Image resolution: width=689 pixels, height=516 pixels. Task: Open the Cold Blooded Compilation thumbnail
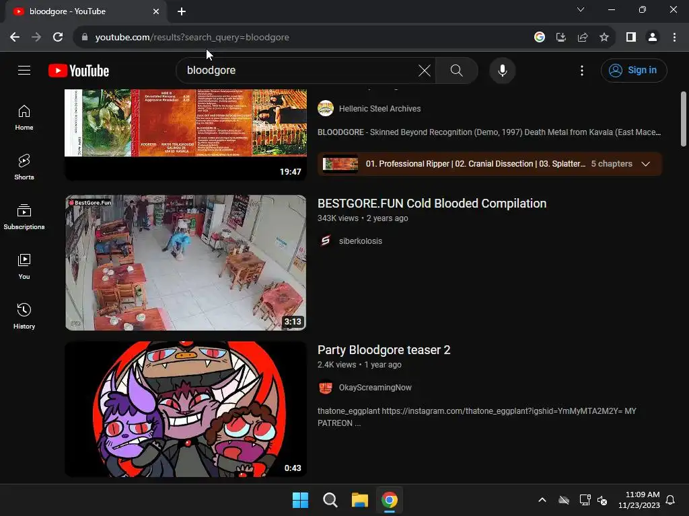point(186,263)
